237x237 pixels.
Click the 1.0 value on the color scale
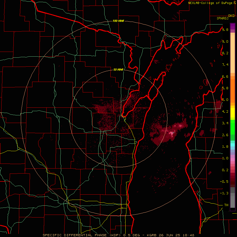(x=225, y=158)
